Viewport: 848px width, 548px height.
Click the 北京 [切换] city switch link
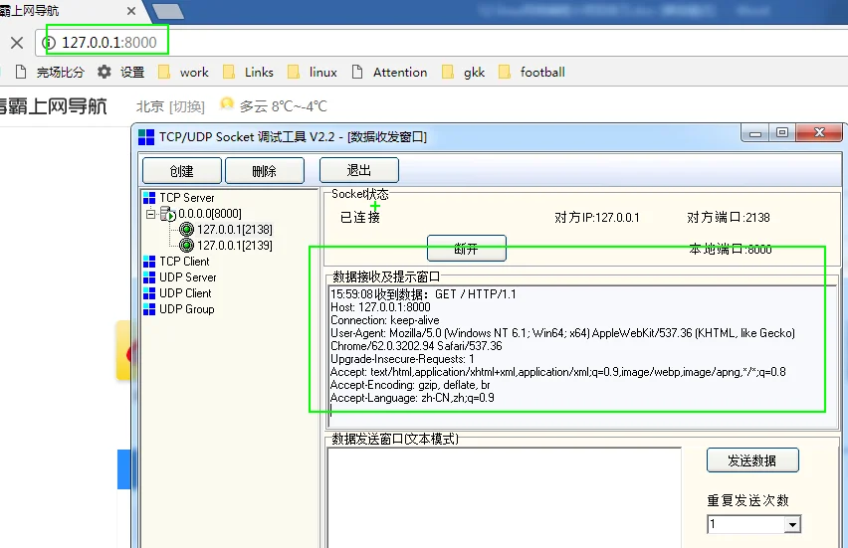click(170, 106)
